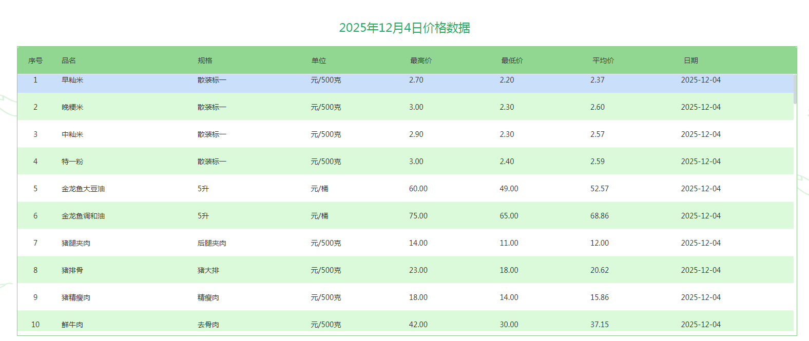This screenshot has width=809, height=341.
Task: Select the 金龙鱼大豆油 product cell
Action: (83, 189)
